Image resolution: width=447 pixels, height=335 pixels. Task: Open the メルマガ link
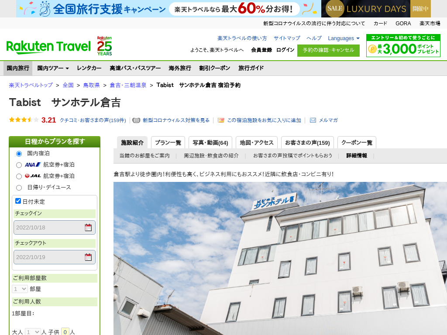tap(328, 120)
